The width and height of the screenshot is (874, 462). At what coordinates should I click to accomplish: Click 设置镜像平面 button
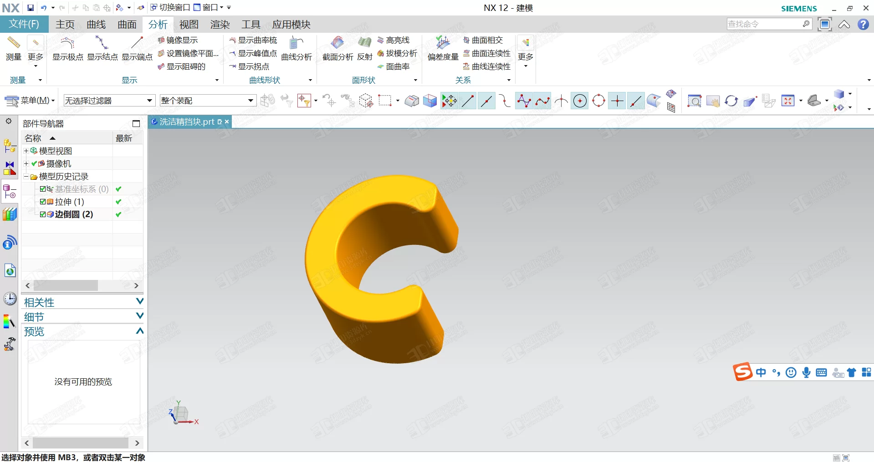click(x=188, y=53)
